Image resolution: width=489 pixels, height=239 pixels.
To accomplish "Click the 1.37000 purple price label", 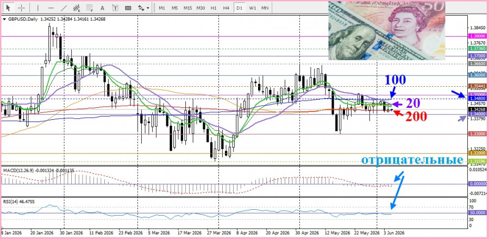I will 477,56.
